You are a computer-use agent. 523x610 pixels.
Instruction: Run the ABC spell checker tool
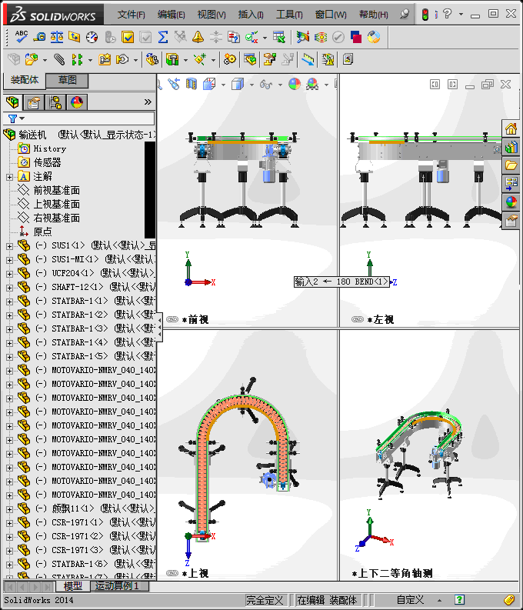[21, 37]
